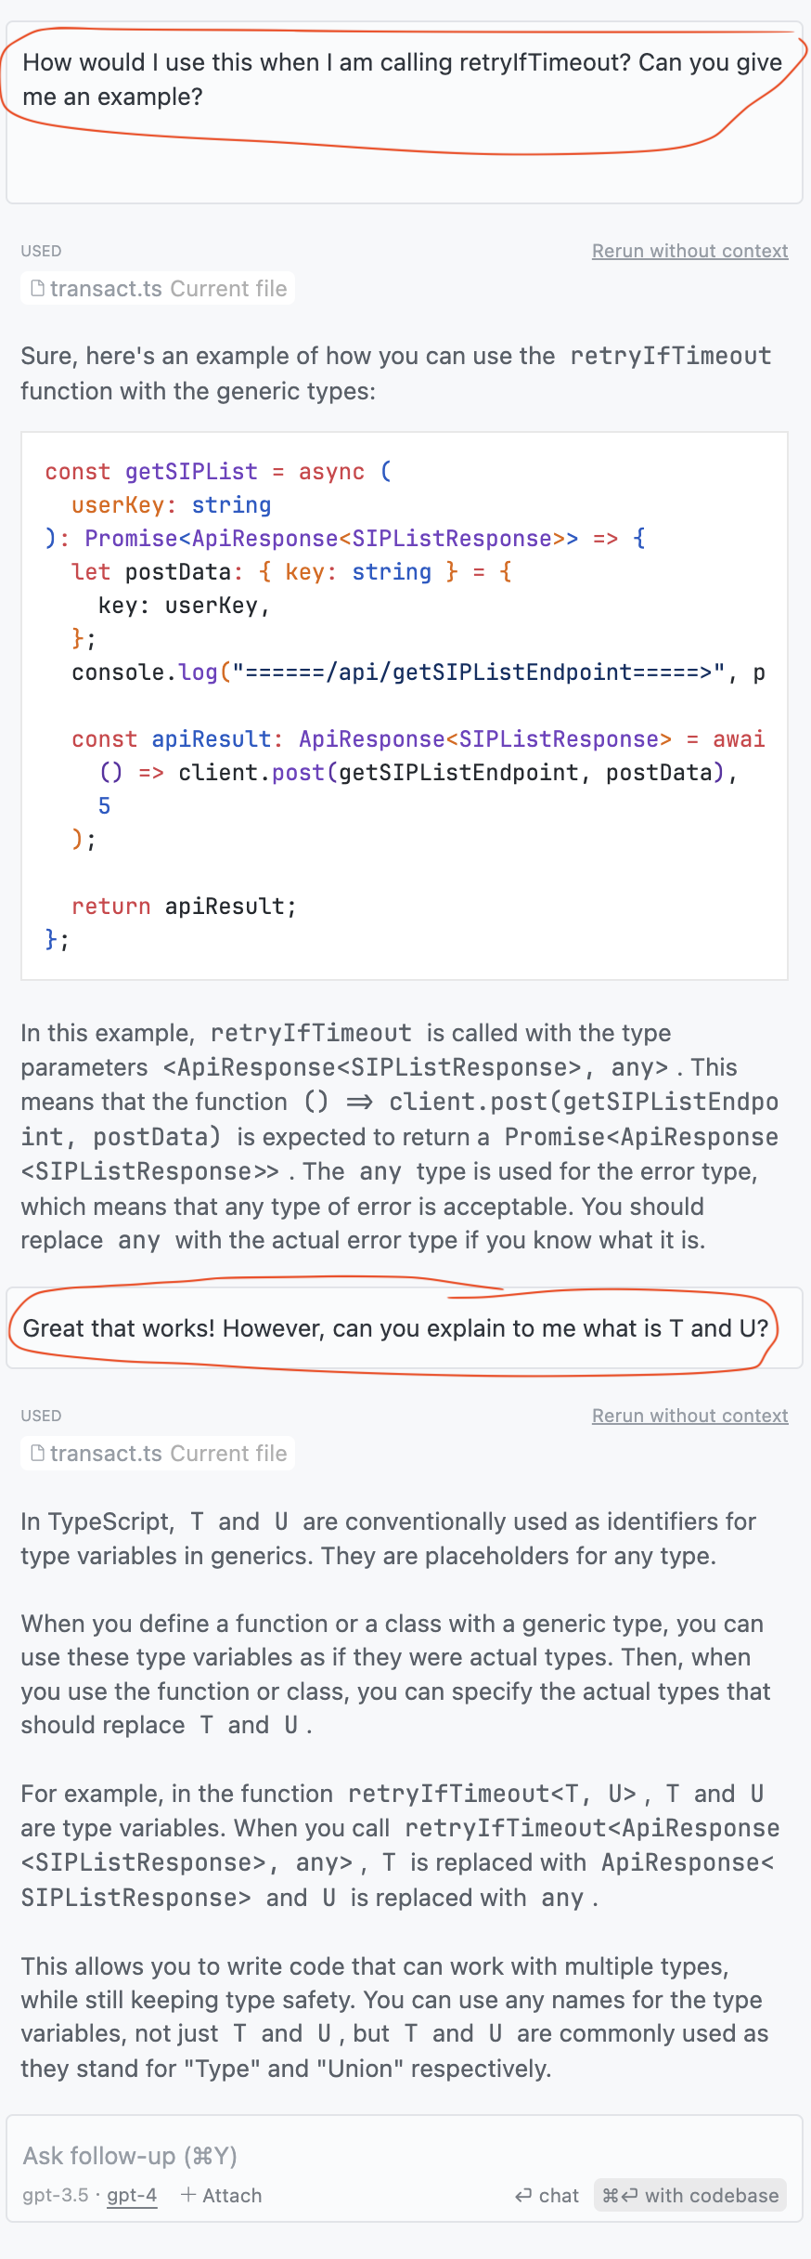Select the gpt-4 model option

pyautogui.click(x=132, y=2195)
